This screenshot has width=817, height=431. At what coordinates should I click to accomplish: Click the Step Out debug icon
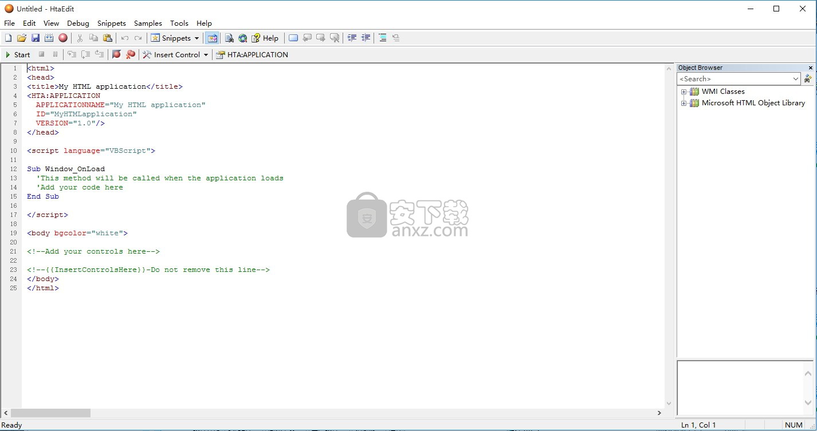point(99,55)
